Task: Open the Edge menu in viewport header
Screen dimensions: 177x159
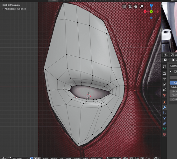Action: point(86,158)
